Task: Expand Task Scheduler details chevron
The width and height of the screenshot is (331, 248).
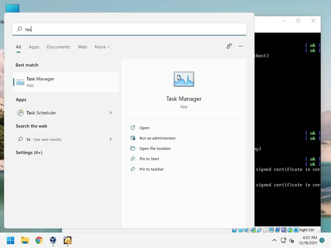Action: click(x=111, y=113)
